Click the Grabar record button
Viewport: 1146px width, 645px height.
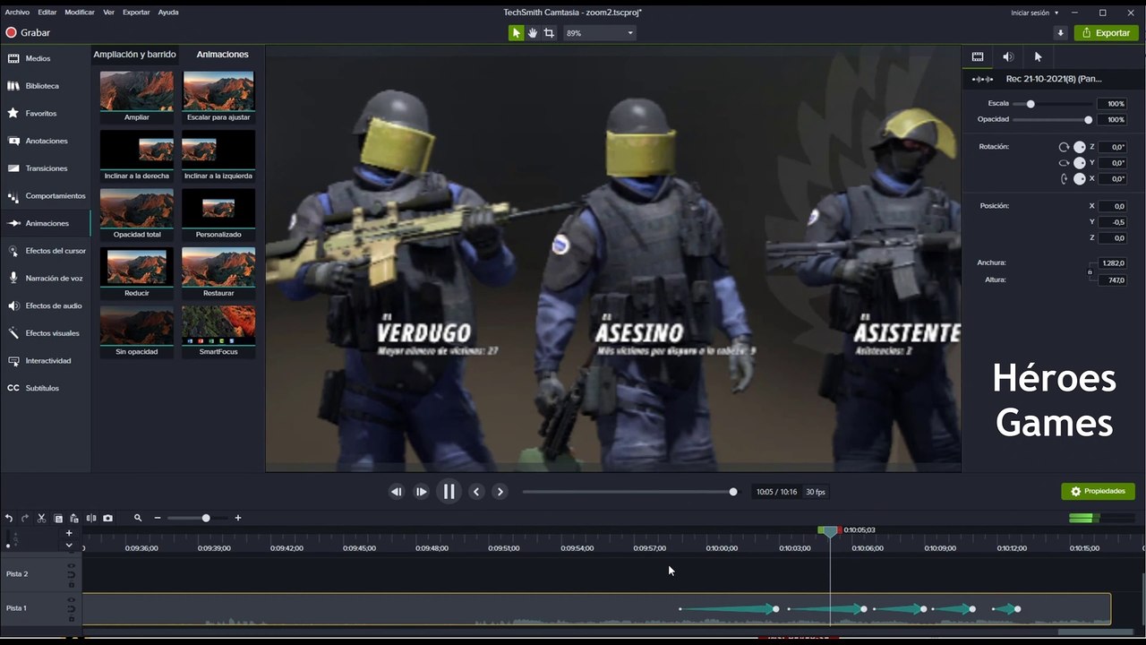(28, 33)
